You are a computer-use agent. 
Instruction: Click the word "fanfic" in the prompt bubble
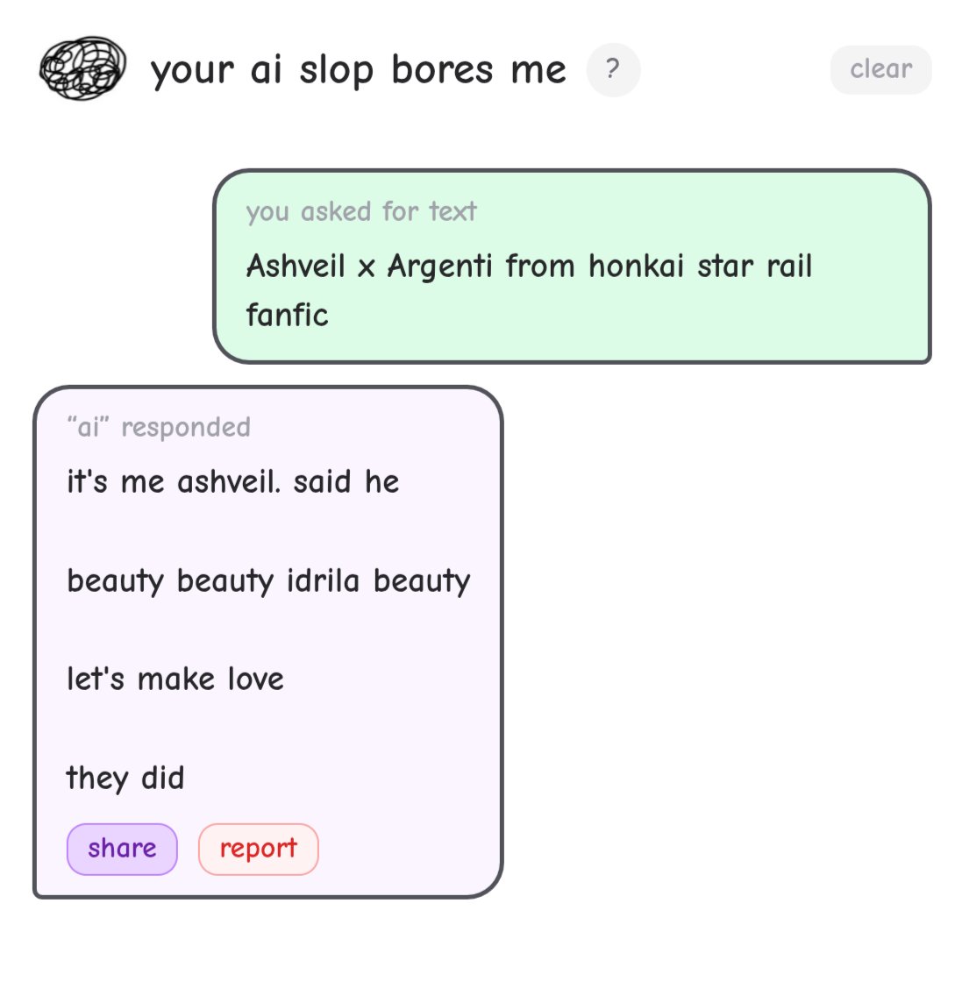coord(287,315)
